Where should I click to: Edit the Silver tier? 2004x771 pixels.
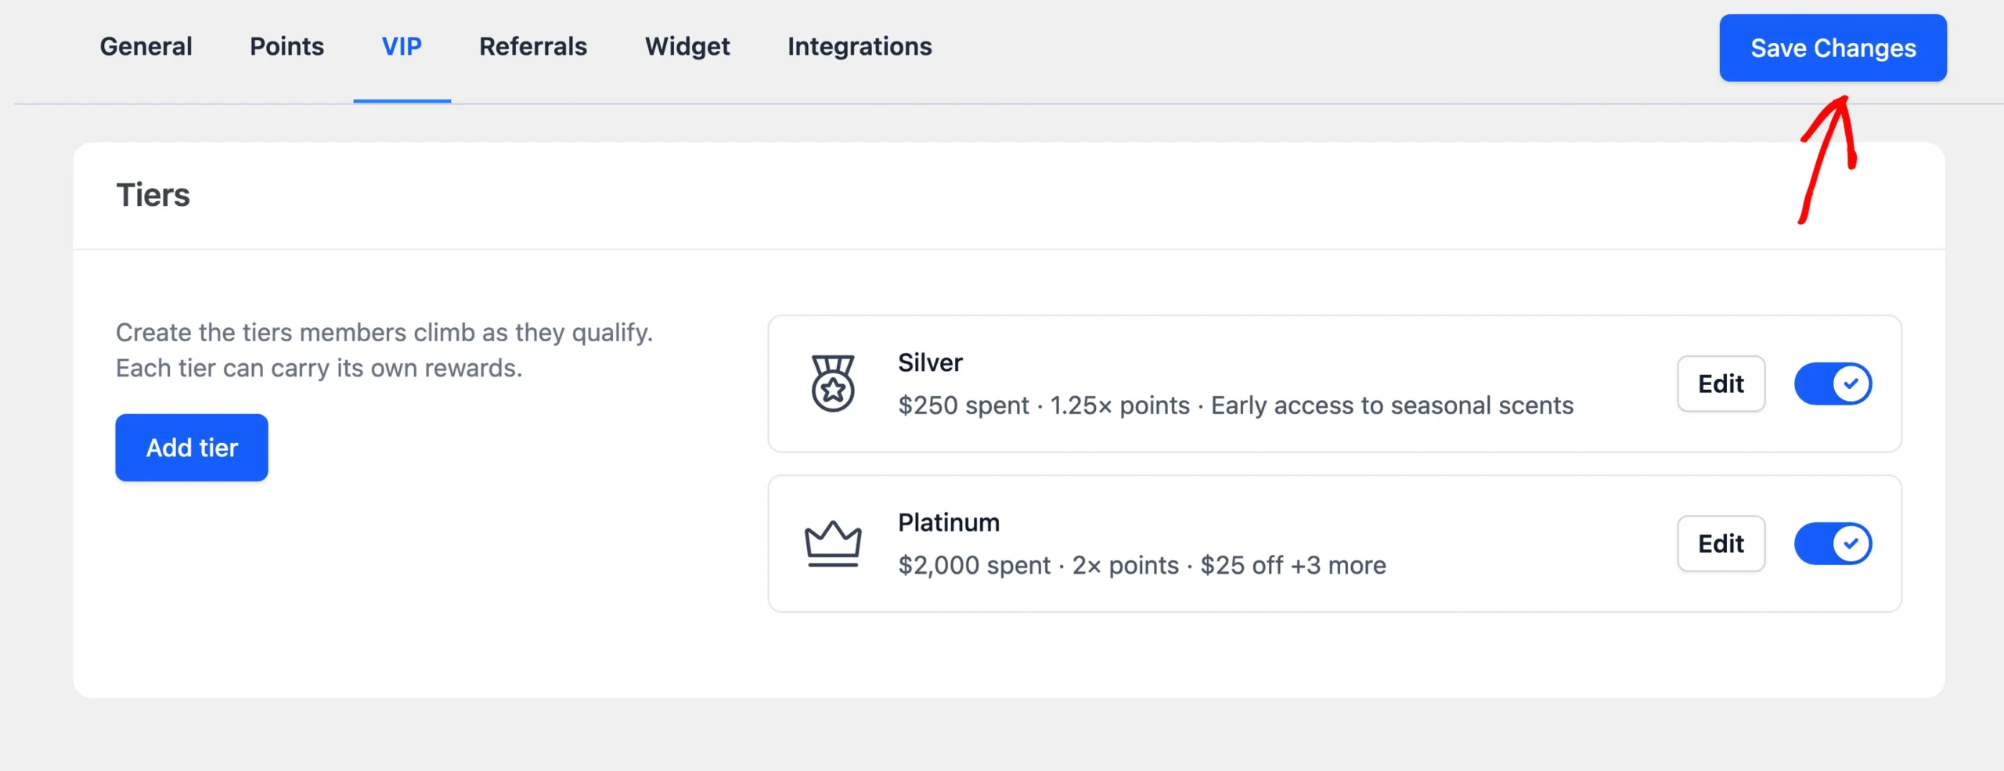pos(1721,384)
